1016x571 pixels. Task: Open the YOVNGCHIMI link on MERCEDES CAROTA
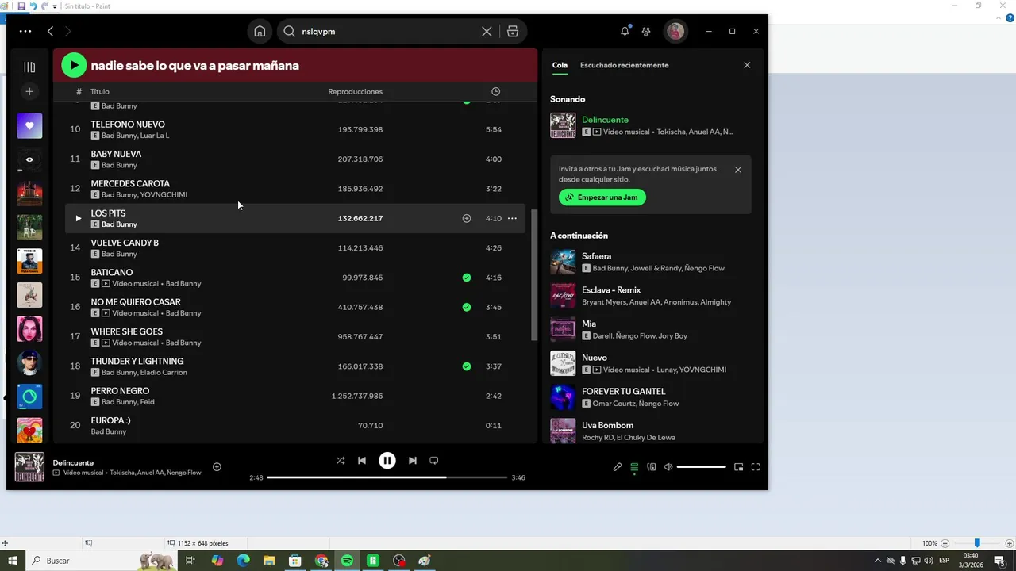(164, 195)
